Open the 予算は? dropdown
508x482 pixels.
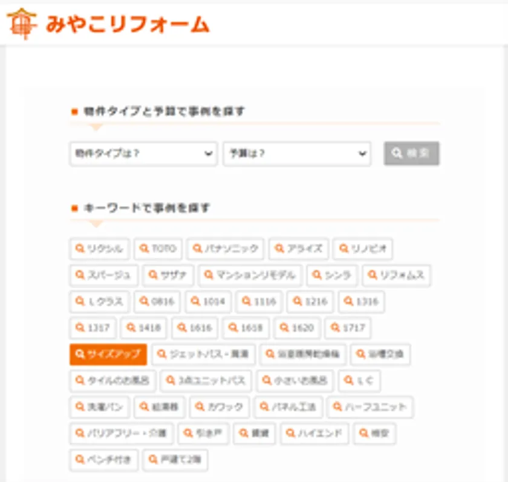297,154
